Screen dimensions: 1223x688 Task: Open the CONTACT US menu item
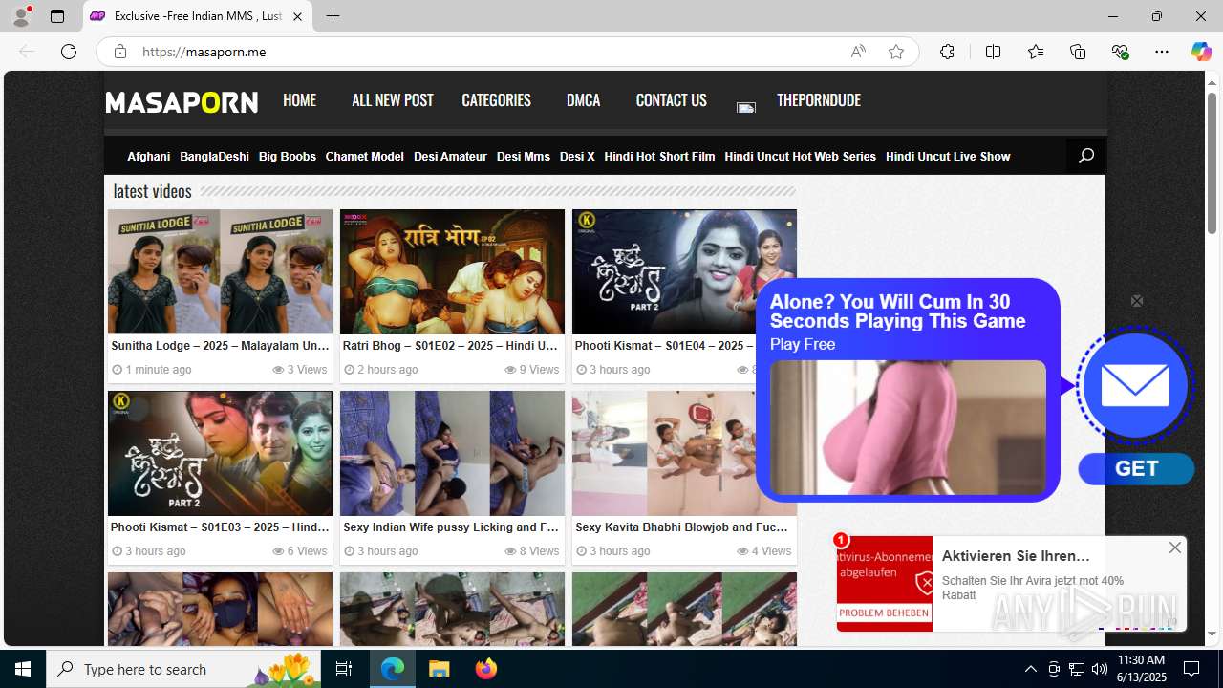(671, 100)
